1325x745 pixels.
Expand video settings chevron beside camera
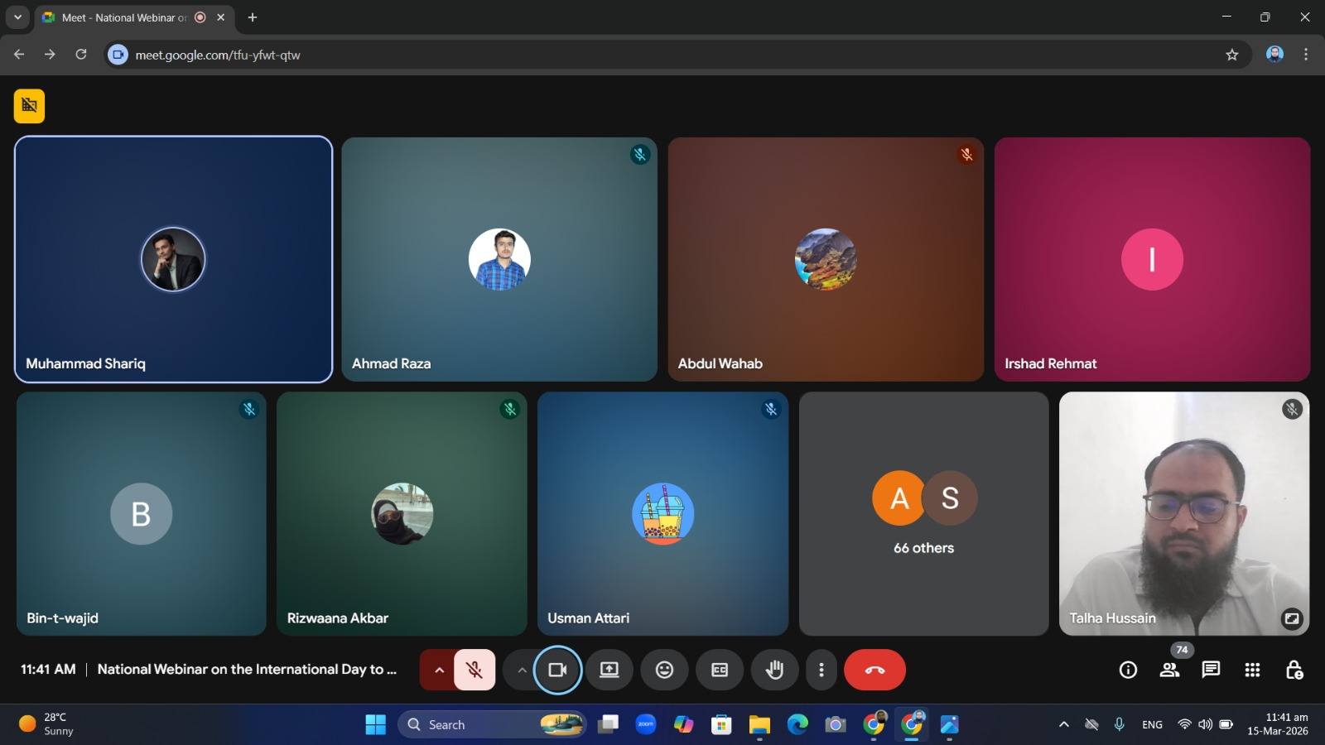(522, 670)
